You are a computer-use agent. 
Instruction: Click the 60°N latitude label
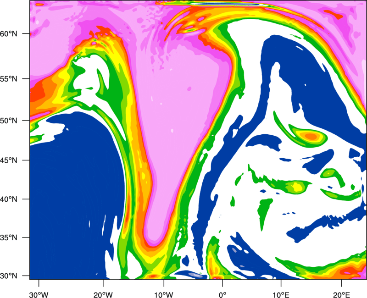click(9, 33)
